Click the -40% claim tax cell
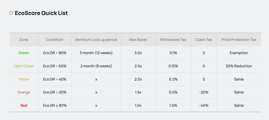The width and height of the screenshot is (269, 120). pos(203,105)
